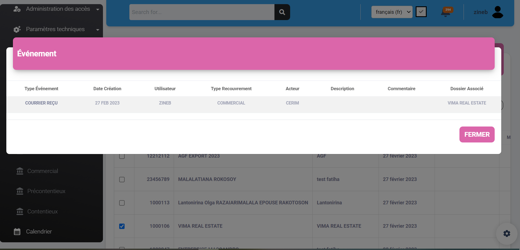The height and width of the screenshot is (250, 520).
Task: Click the Précontentieux bank icon
Action: 20,191
